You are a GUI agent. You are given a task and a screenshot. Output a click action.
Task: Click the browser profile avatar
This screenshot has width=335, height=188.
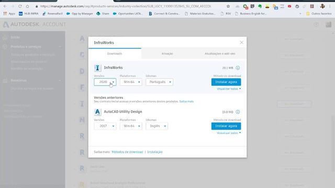[x=322, y=6]
